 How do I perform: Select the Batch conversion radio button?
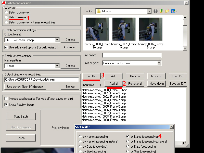click(6, 12)
